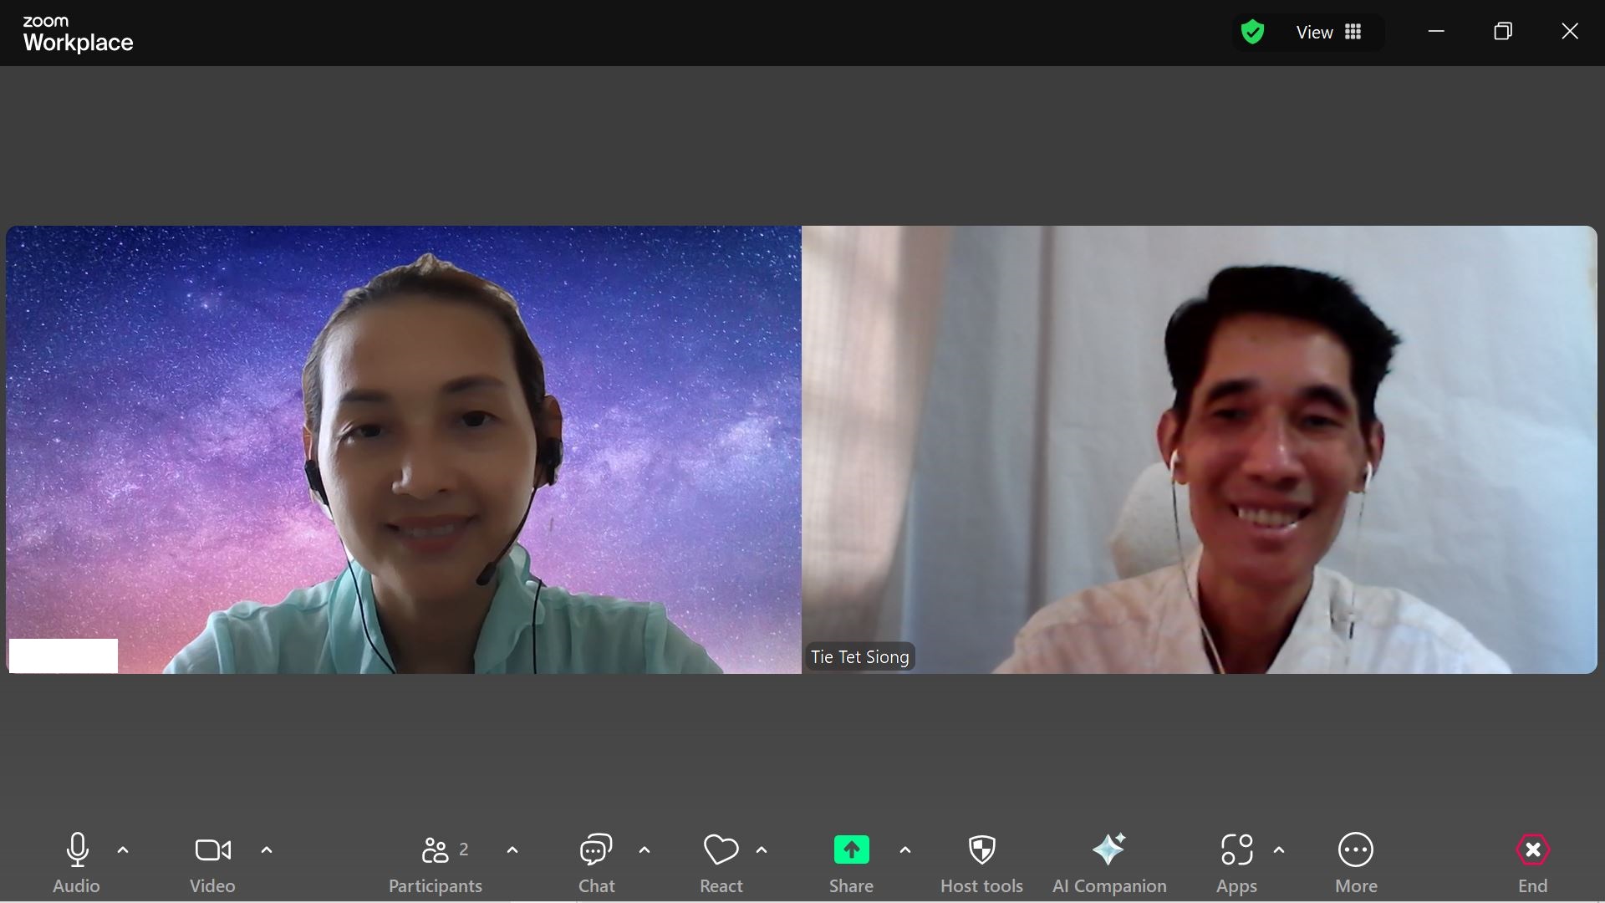Expand chat options chevron
Viewport: 1605px width, 903px height.
645,850
